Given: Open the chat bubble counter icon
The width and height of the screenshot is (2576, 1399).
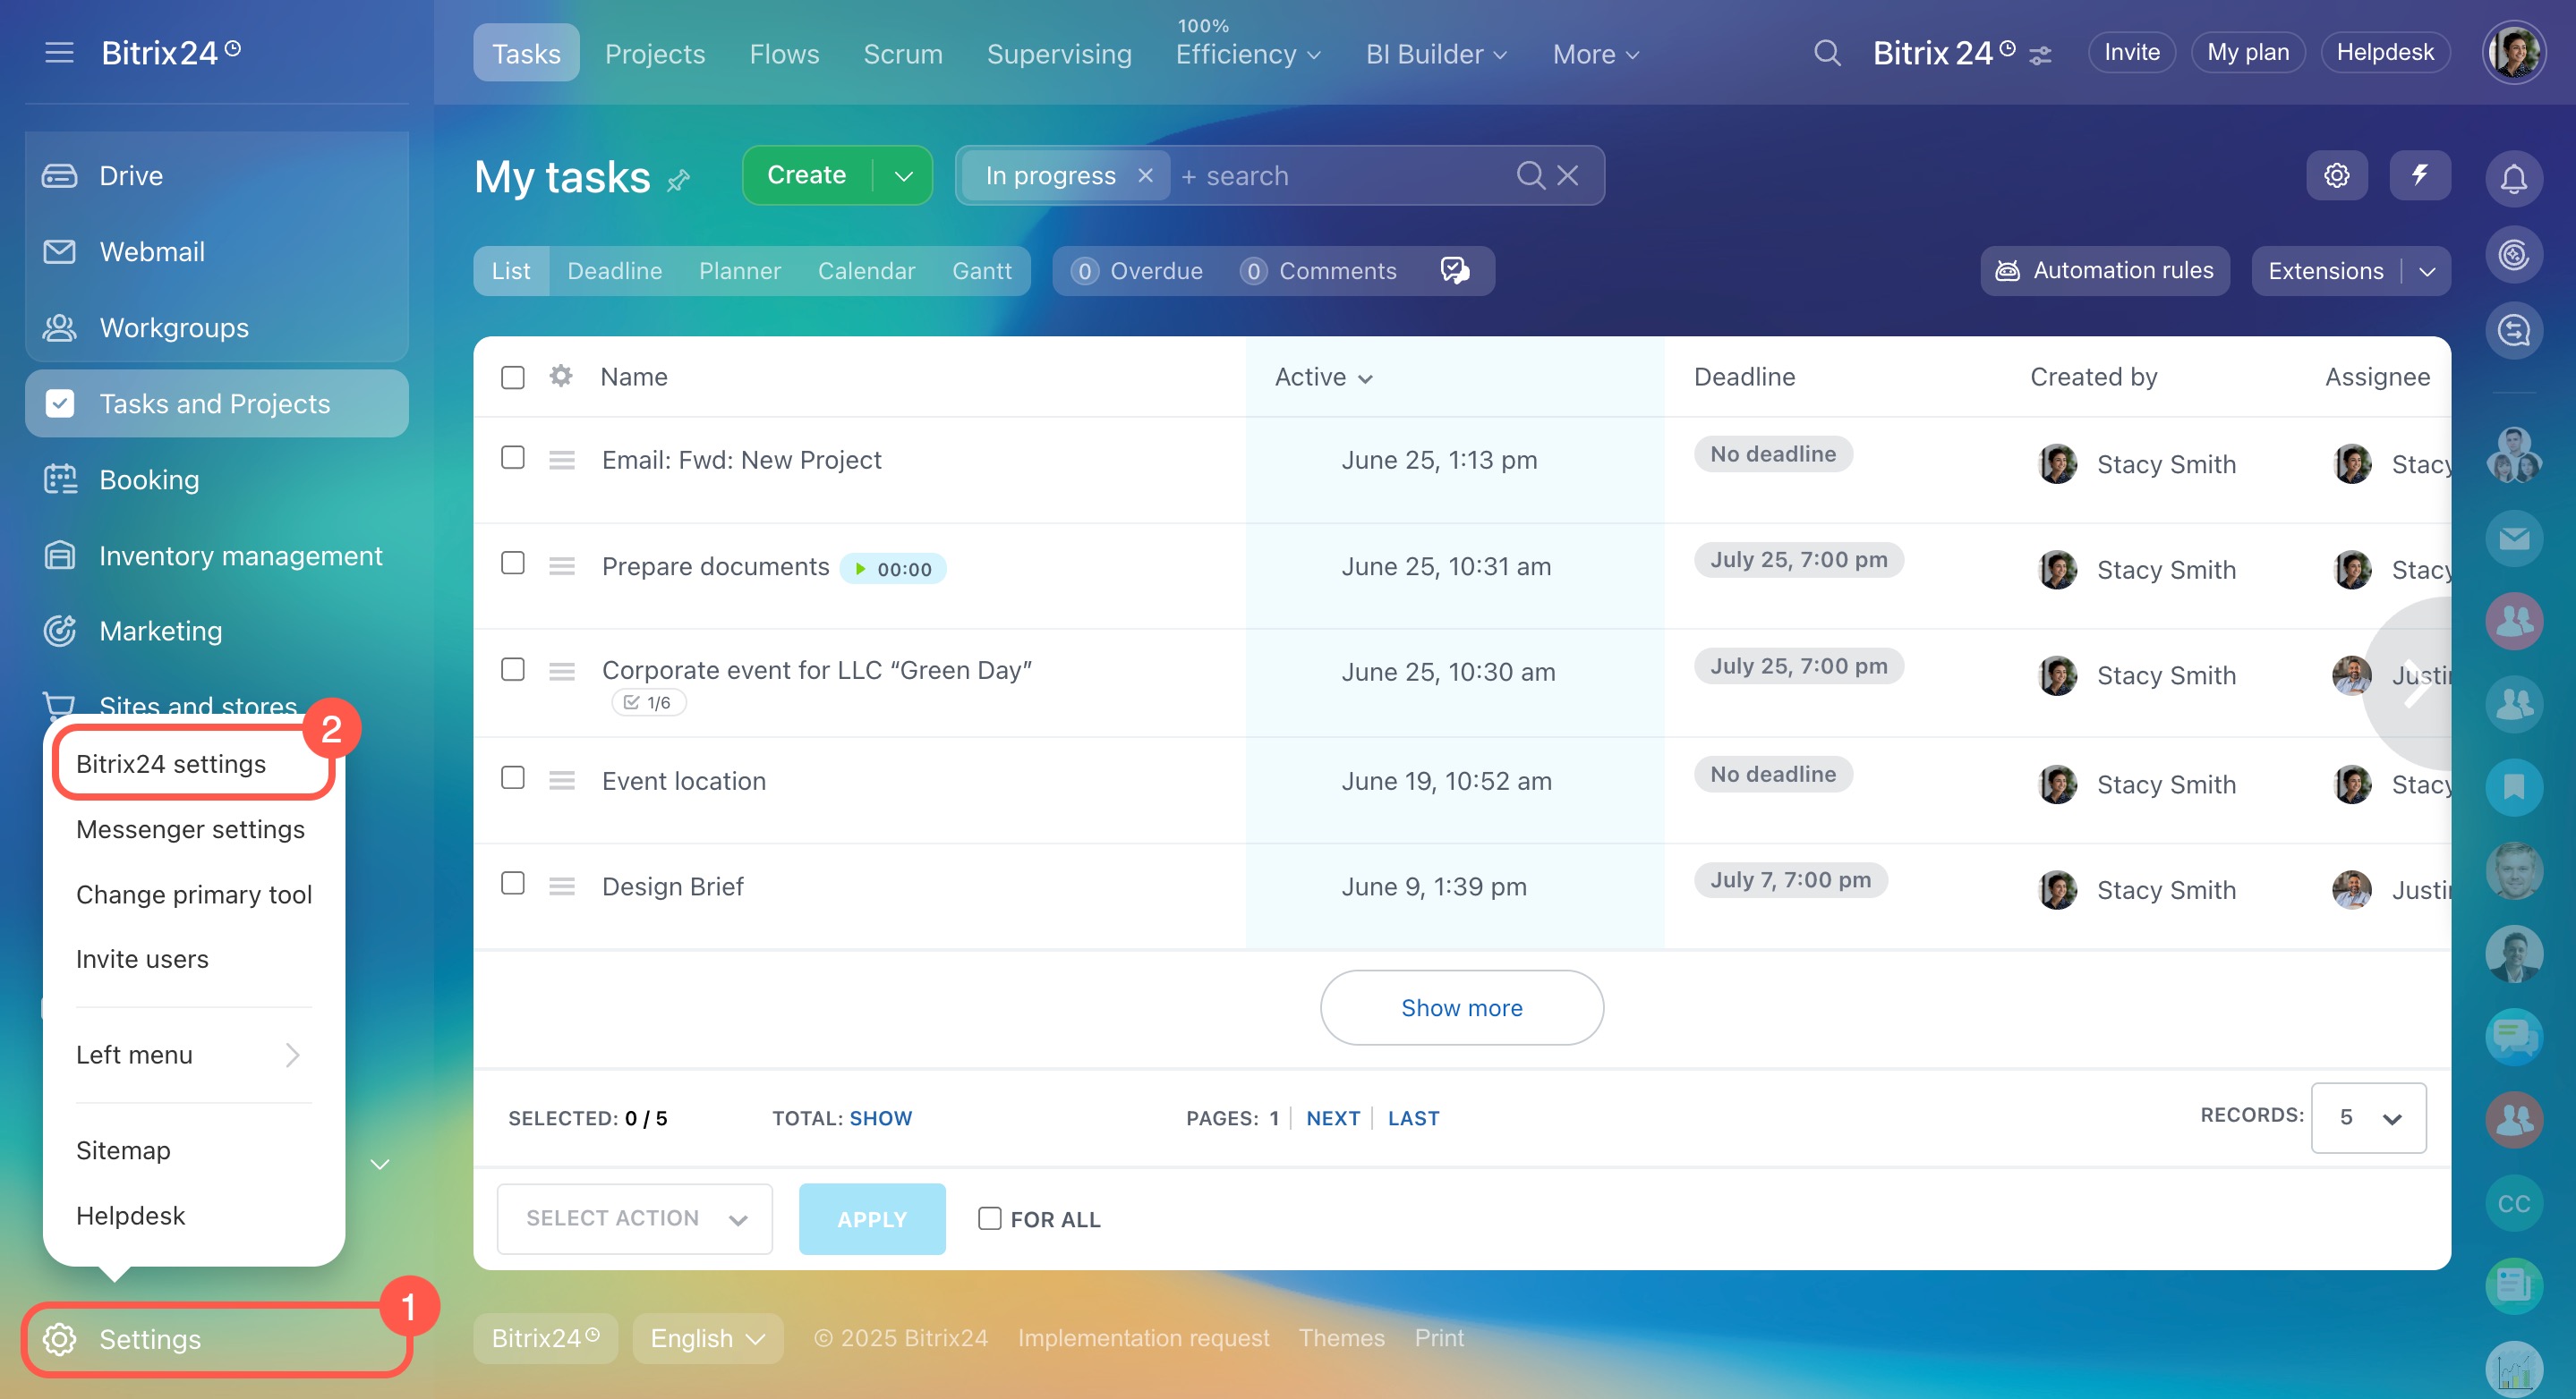Looking at the screenshot, I should pos(1454,271).
